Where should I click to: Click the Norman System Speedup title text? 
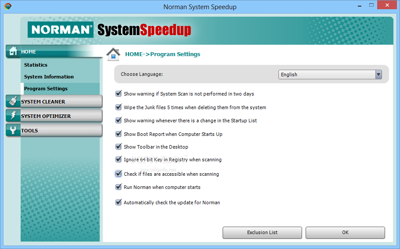pyautogui.click(x=200, y=7)
